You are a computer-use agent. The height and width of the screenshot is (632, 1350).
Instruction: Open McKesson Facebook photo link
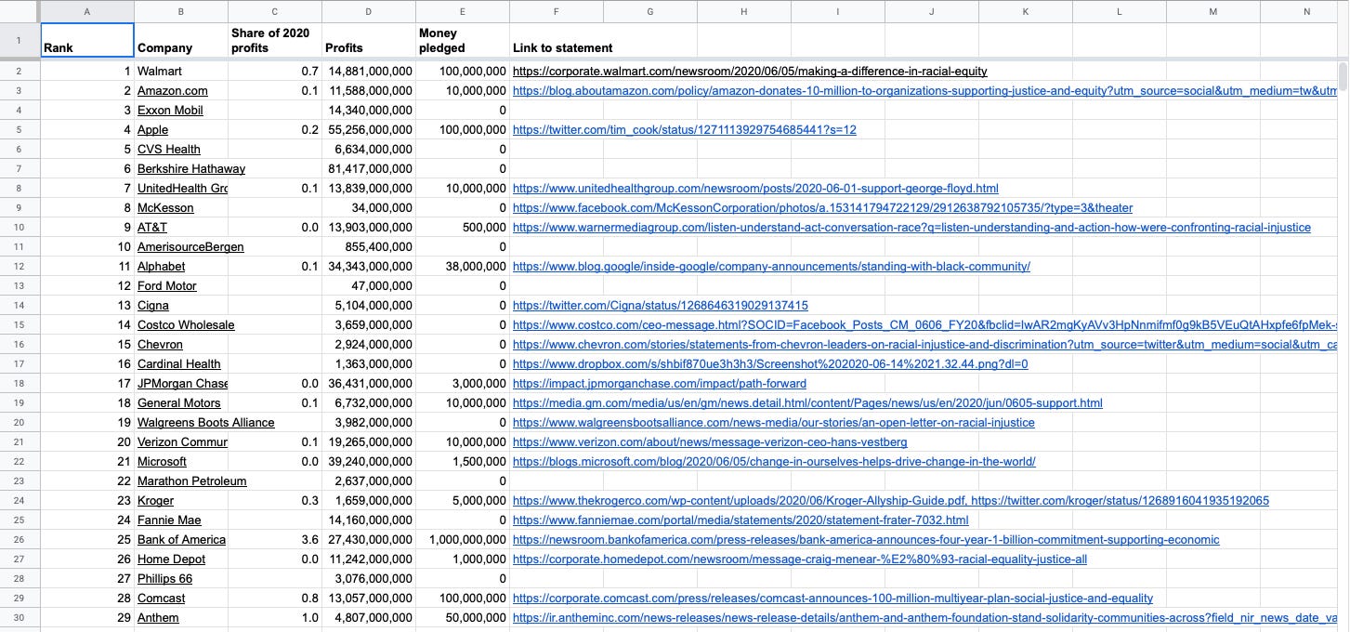point(822,208)
